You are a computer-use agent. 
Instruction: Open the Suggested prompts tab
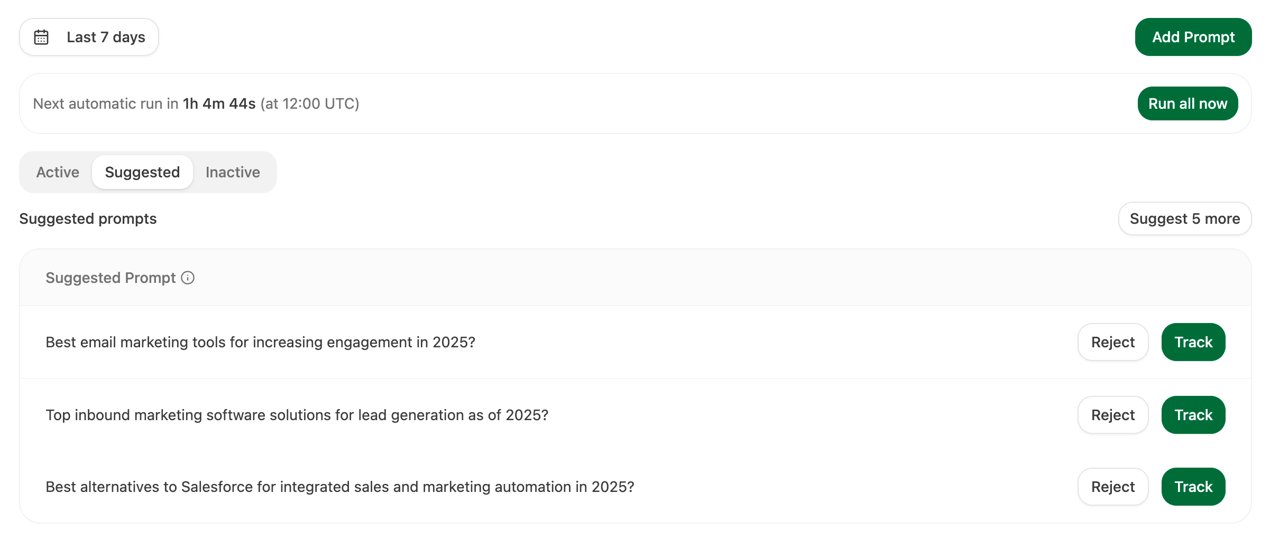coord(142,172)
